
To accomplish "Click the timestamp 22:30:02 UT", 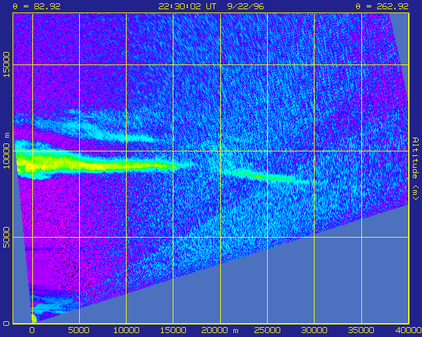I will coord(187,6).
